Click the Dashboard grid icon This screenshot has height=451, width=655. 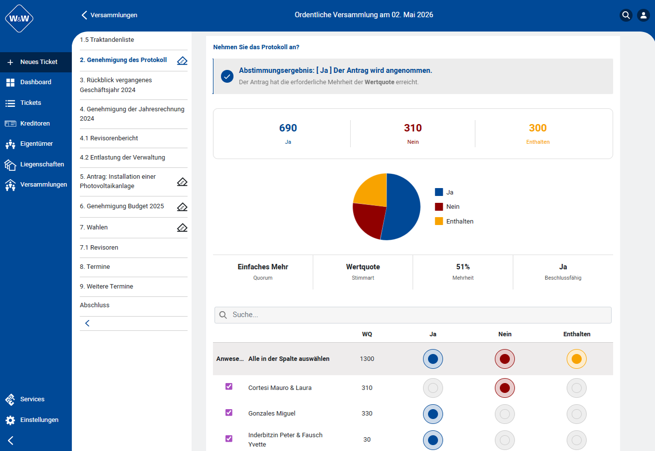pyautogui.click(x=10, y=82)
